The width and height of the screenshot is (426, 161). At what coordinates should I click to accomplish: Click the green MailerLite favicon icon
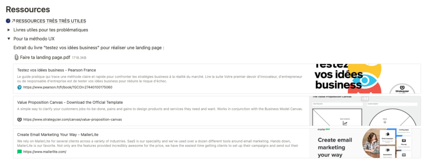20,152
